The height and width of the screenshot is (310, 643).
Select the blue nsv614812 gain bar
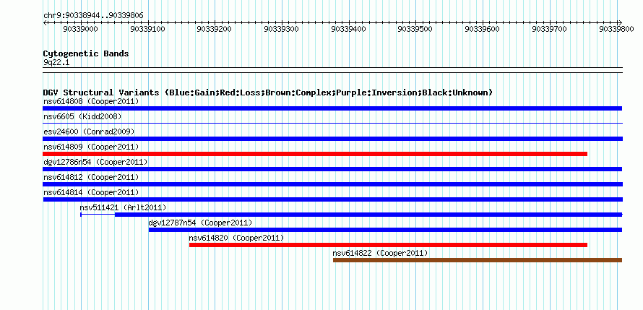point(332,184)
